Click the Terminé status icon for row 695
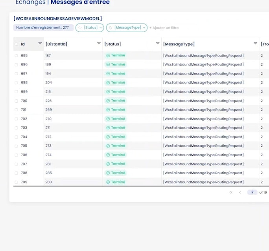Image resolution: width=269 pixels, height=251 pixels. (x=108, y=56)
